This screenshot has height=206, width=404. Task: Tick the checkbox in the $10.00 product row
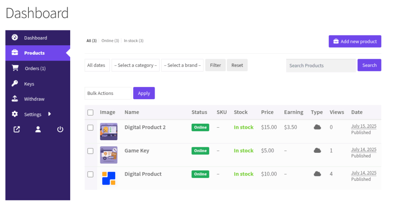tap(90, 174)
